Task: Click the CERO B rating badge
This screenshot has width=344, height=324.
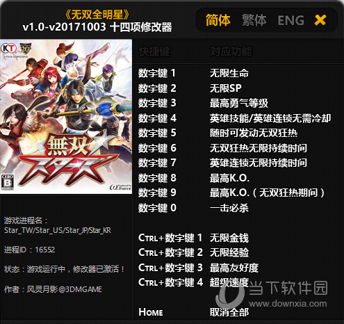Action: (x=7, y=182)
